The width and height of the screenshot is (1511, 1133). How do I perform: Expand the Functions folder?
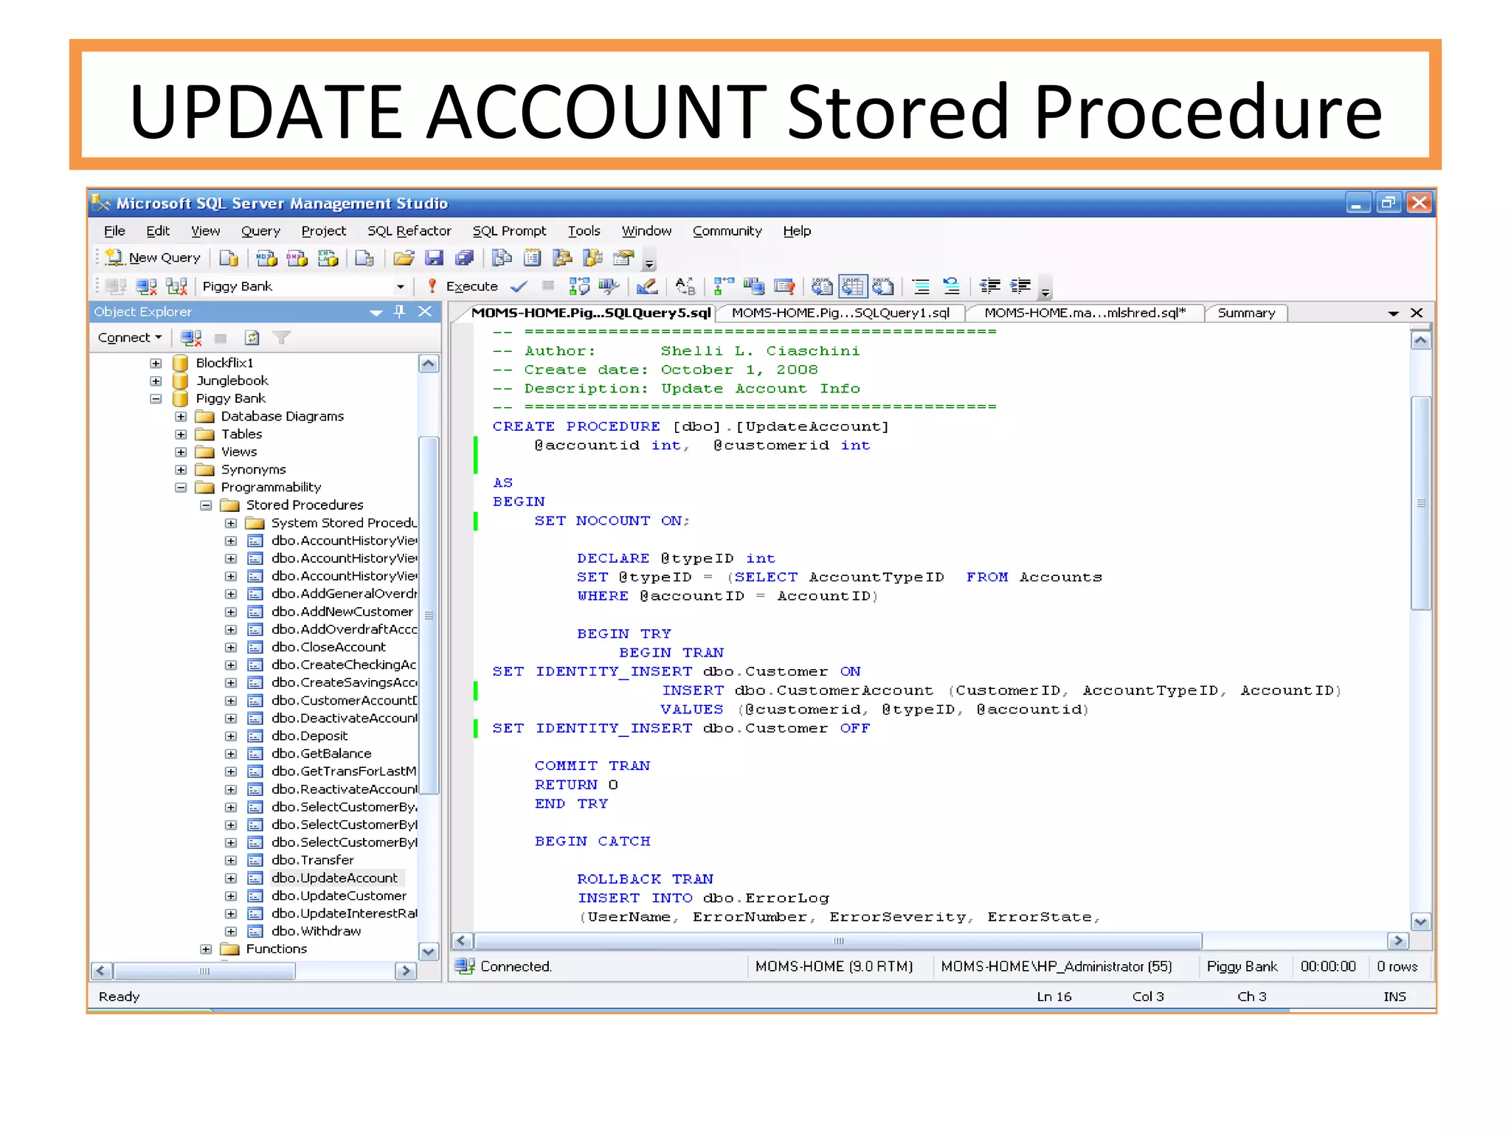click(x=206, y=949)
